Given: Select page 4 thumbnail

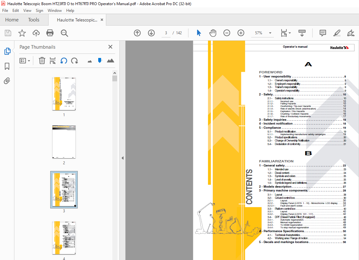Looking at the screenshot, I should pos(64,238).
